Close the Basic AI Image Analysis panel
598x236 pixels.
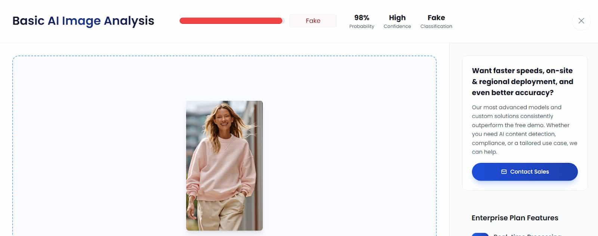point(581,21)
